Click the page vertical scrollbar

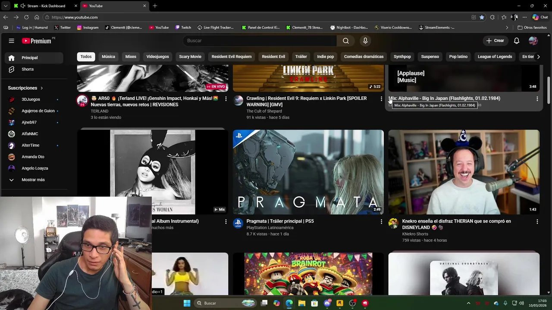[x=549, y=90]
